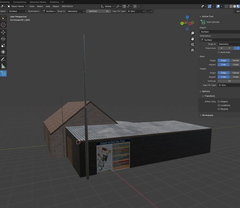This screenshot has width=240, height=208.
Task: Click the pan view hand icon
Action: click(192, 39)
